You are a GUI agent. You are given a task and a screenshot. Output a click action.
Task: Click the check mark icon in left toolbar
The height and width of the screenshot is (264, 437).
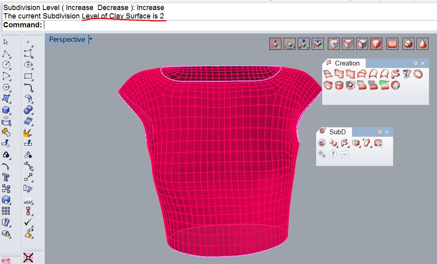pos(28,222)
